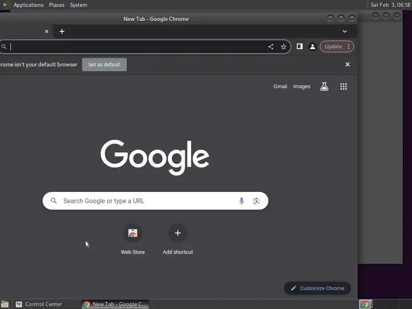The height and width of the screenshot is (309, 412).
Task: Click the window title New Tab - Google Chrome
Action: [x=156, y=19]
